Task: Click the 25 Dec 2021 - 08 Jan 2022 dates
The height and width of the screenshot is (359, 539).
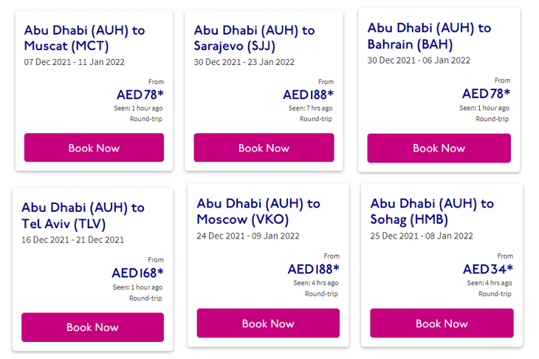Action: click(422, 236)
